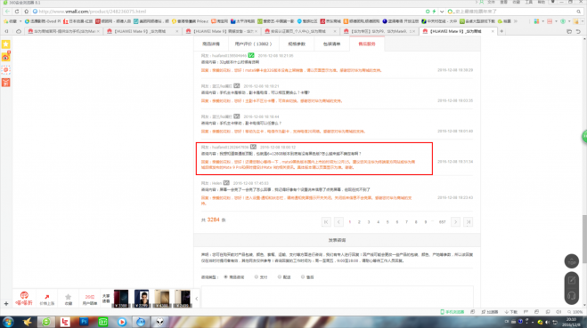
Task: Open the address bar dropdown arrow
Action: tap(442, 12)
